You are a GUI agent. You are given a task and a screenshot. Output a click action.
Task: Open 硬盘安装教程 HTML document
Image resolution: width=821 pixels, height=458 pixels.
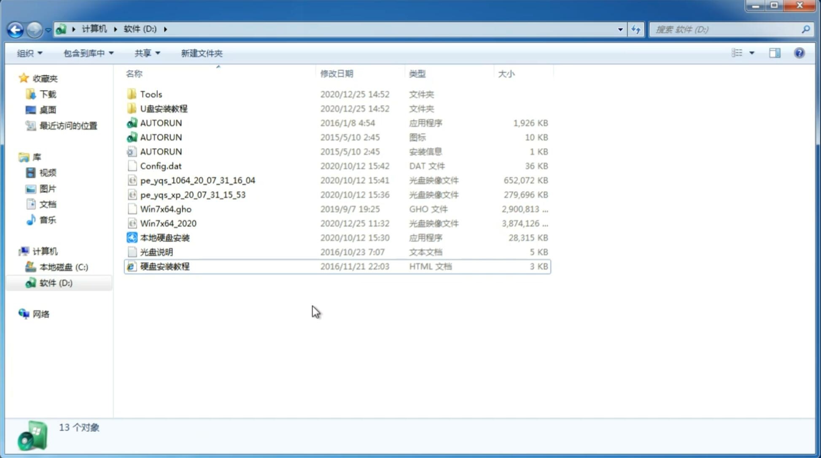[164, 266]
